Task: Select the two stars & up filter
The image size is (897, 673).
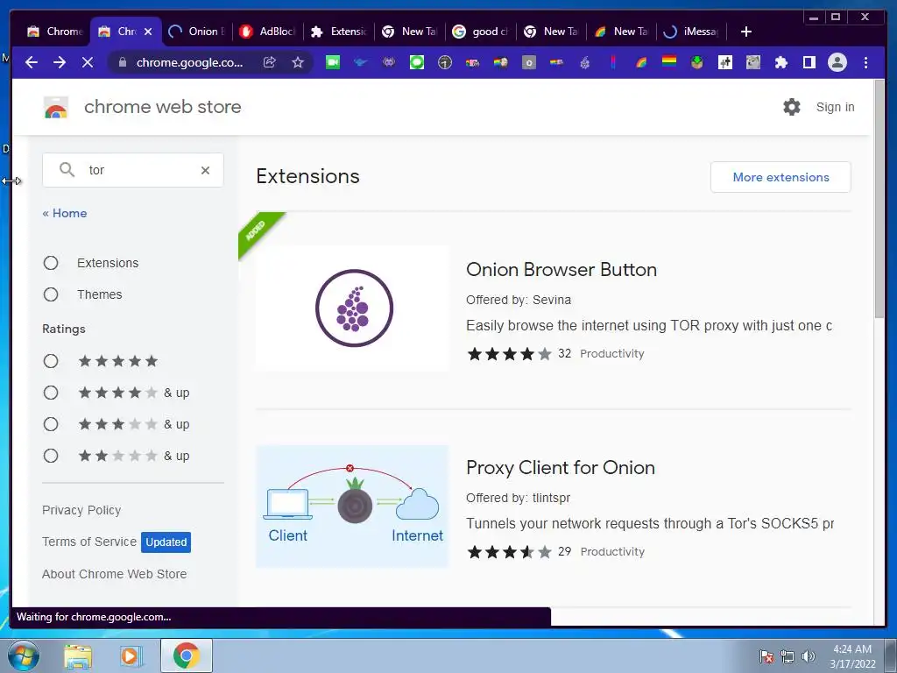Action: tap(51, 456)
